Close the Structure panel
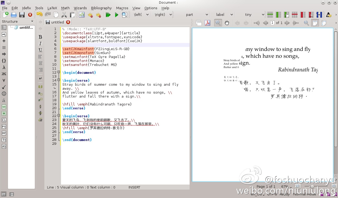Image resolution: width=338 pixels, height=198 pixels. [32, 21]
